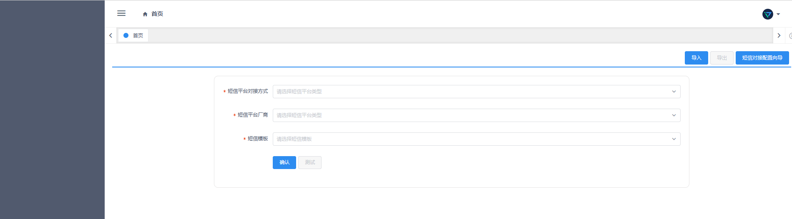Switch to the 首页 tab

coord(138,36)
